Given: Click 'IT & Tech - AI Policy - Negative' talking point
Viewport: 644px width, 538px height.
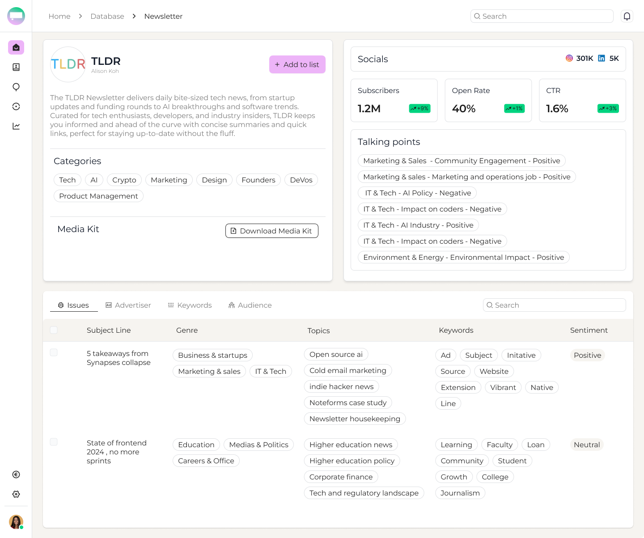Looking at the screenshot, I should pyautogui.click(x=417, y=193).
